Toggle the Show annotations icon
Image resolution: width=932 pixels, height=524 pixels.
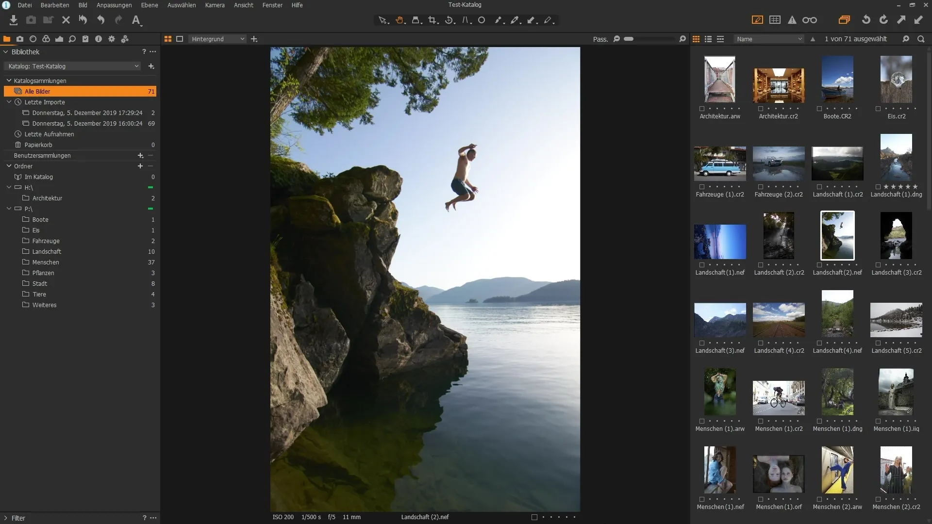(757, 20)
